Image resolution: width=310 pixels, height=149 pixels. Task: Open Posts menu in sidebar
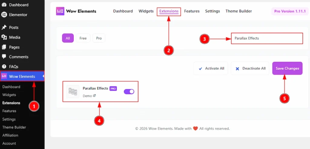click(14, 27)
